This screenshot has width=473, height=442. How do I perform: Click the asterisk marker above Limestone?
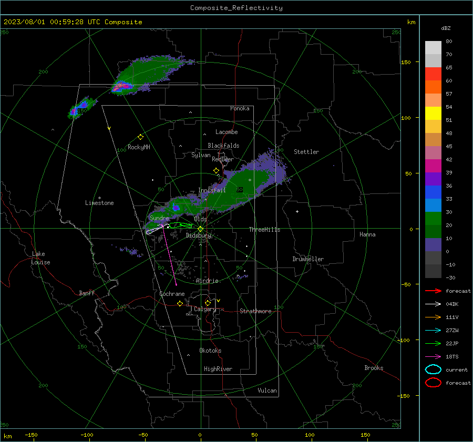[x=99, y=198]
